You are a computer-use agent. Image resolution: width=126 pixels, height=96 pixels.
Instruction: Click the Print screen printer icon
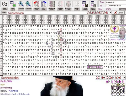click(x=93, y=4)
